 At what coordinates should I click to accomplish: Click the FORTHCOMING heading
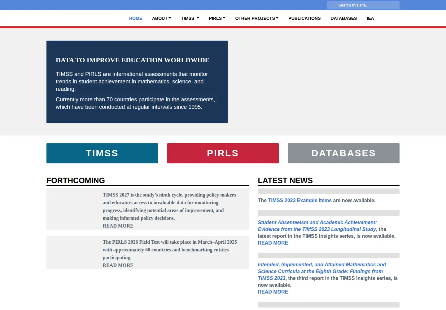(76, 180)
